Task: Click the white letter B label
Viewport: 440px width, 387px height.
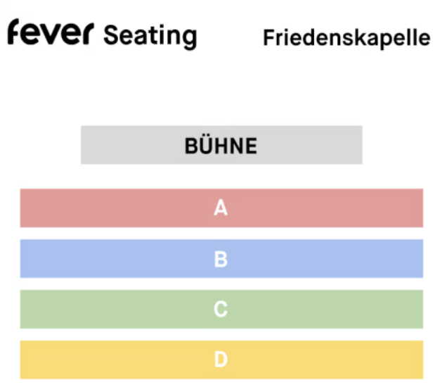Action: click(x=221, y=259)
